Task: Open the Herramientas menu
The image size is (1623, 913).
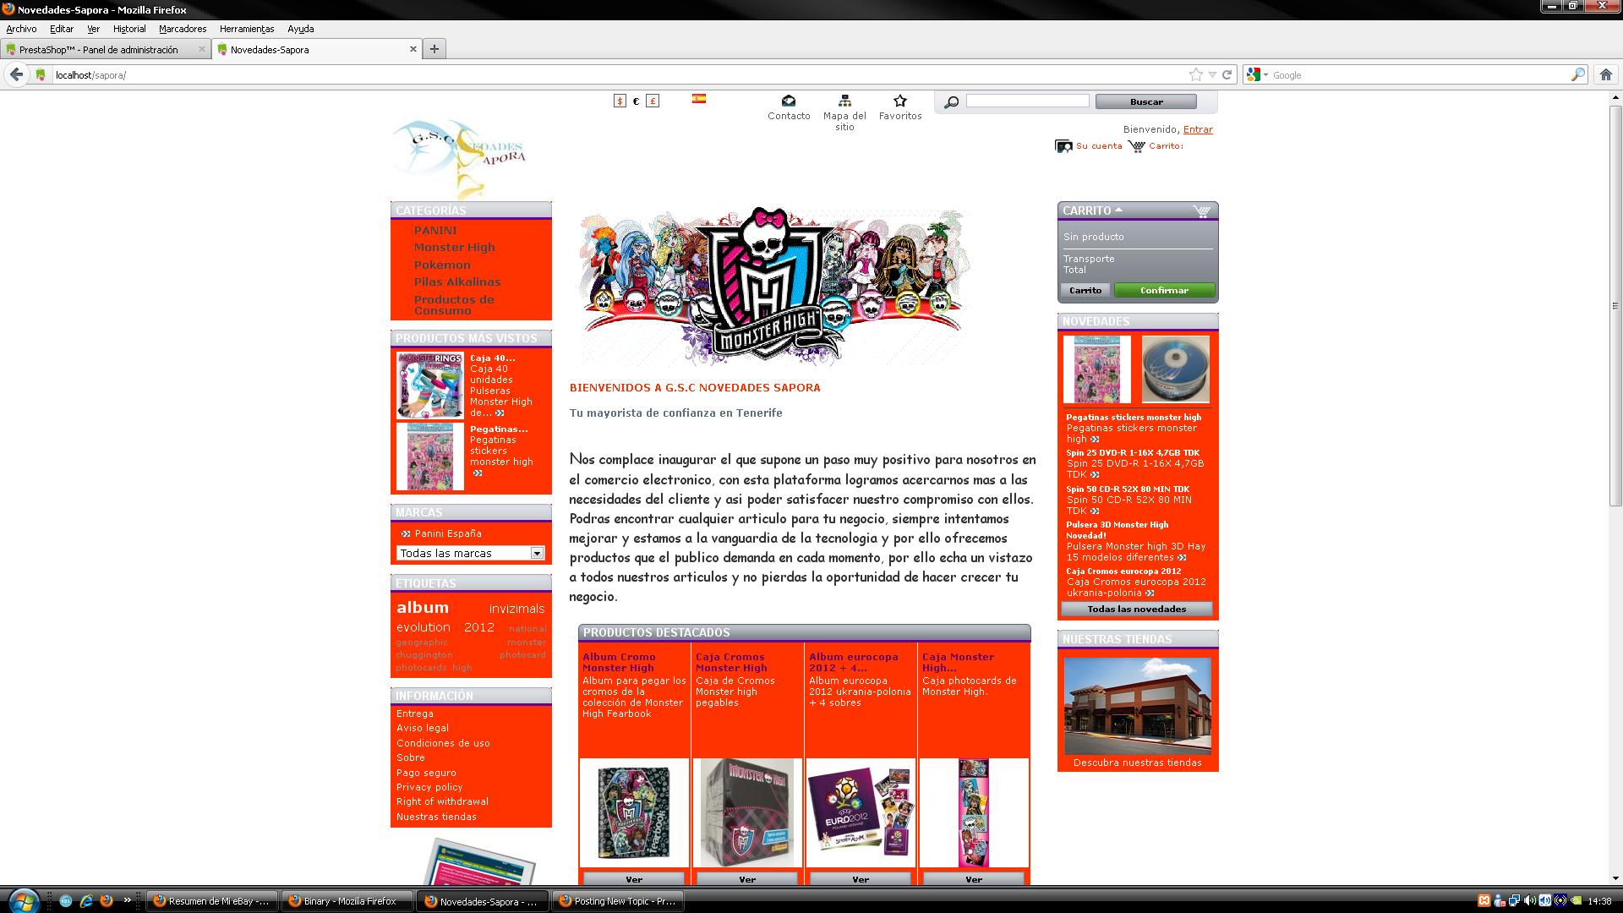Action: click(x=246, y=29)
